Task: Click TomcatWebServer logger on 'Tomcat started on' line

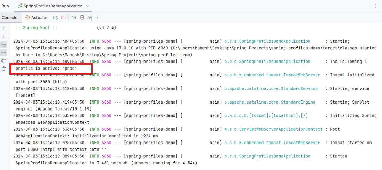Action: point(272,143)
